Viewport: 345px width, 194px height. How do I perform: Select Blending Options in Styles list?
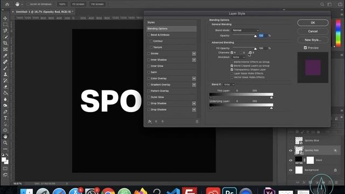click(171, 29)
